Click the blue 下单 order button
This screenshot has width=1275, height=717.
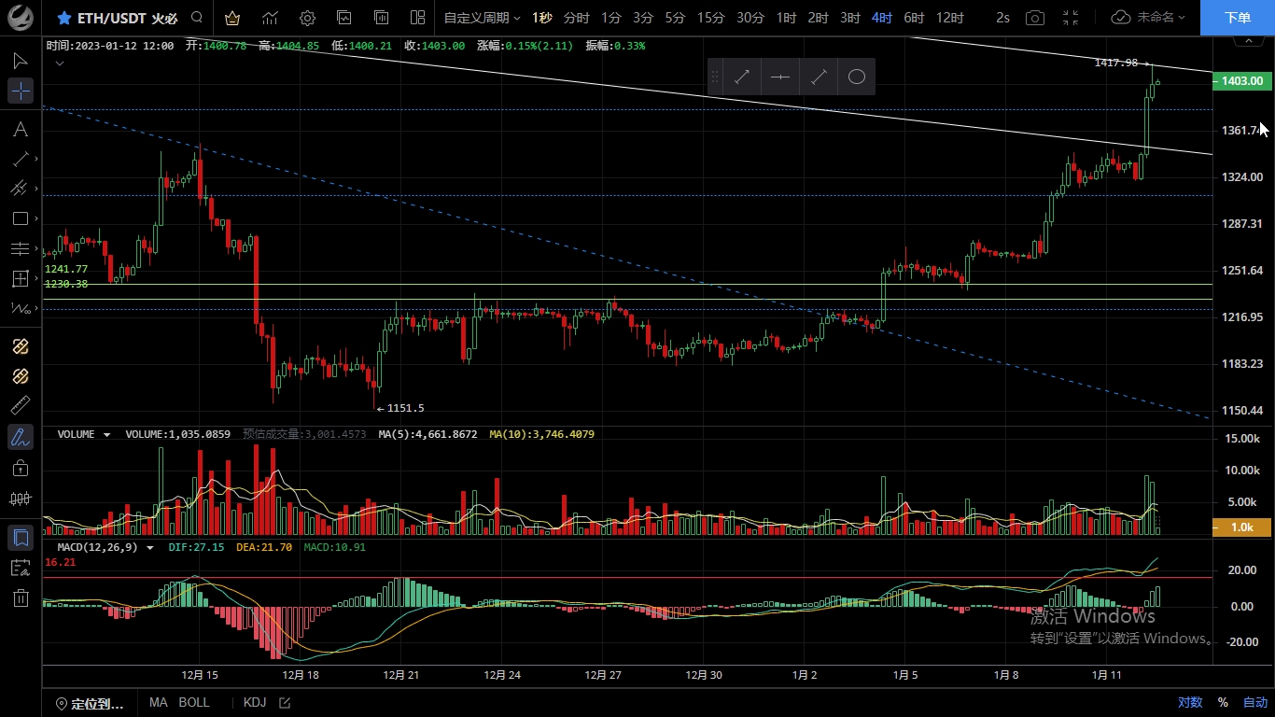(x=1237, y=18)
